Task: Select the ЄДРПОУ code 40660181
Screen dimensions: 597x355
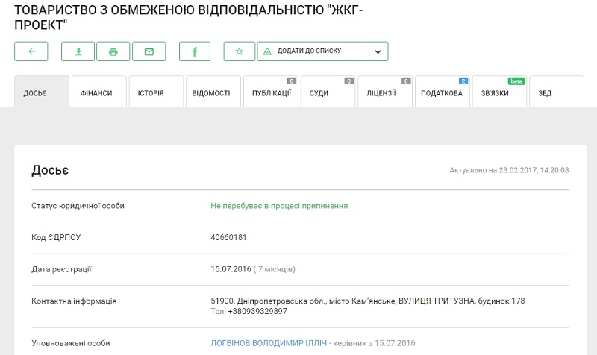Action: click(228, 237)
